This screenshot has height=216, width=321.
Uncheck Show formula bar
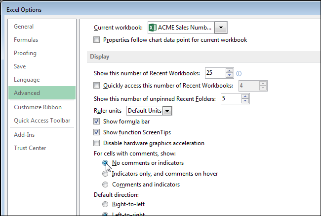pyautogui.click(x=97, y=121)
